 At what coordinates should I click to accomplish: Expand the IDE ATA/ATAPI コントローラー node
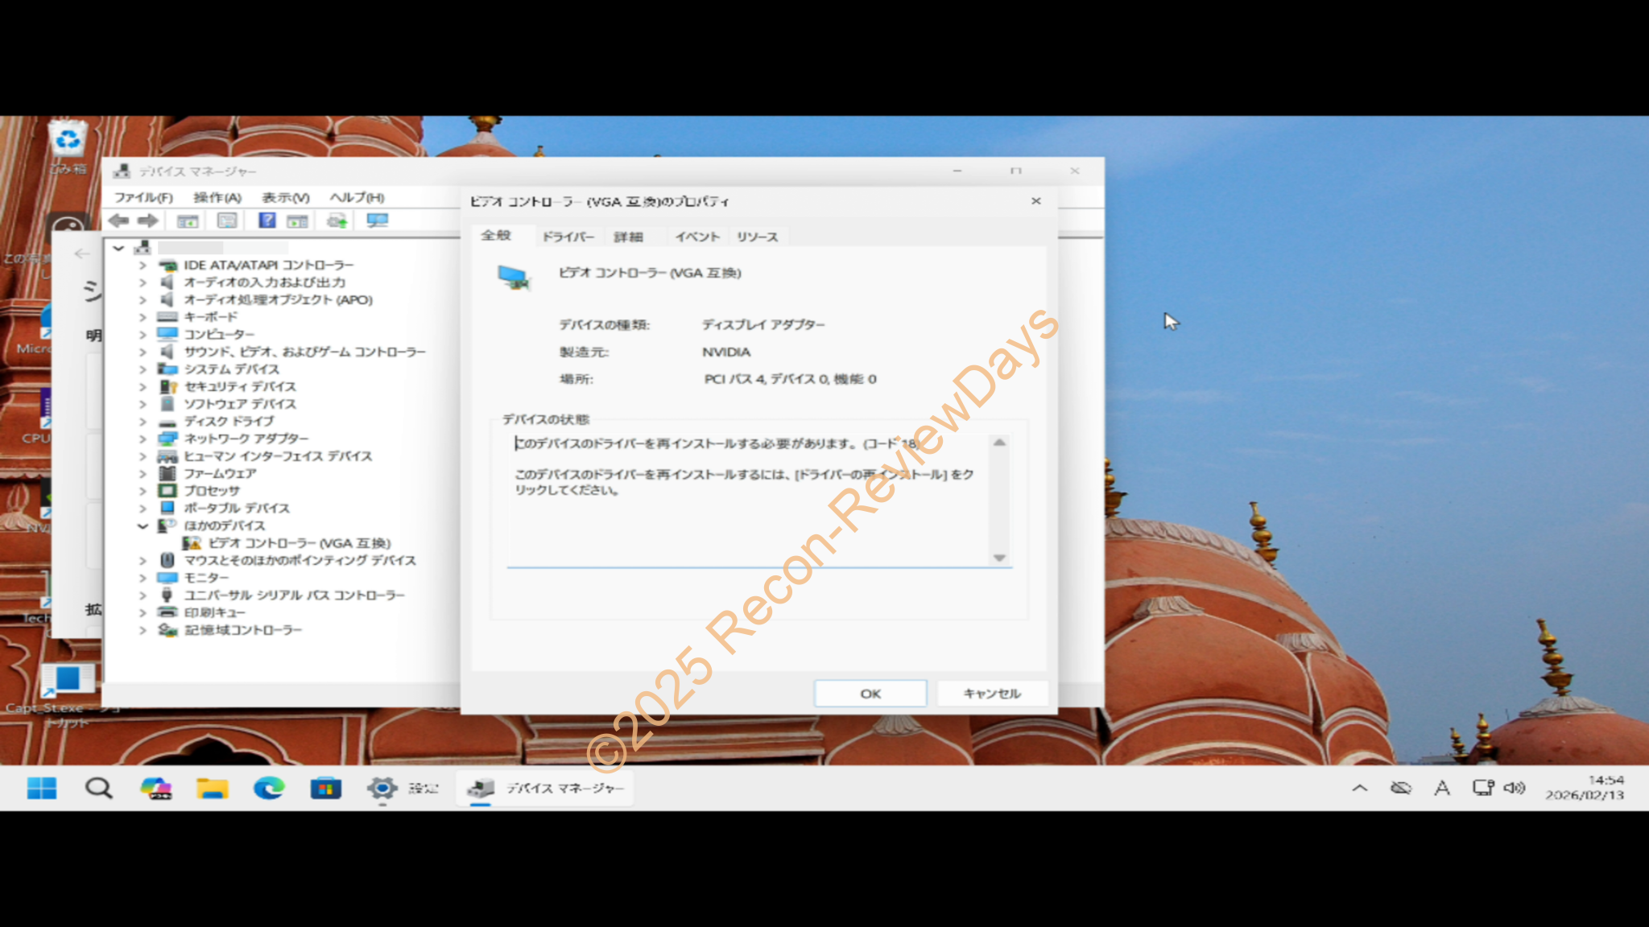(143, 265)
